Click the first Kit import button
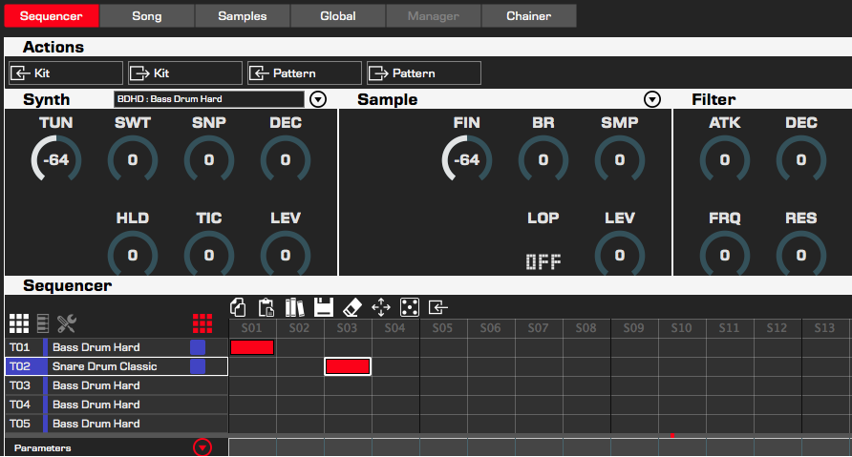The height and width of the screenshot is (457, 852). [x=66, y=73]
